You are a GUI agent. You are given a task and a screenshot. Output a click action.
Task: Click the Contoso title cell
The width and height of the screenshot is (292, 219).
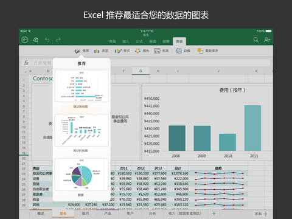coord(43,78)
